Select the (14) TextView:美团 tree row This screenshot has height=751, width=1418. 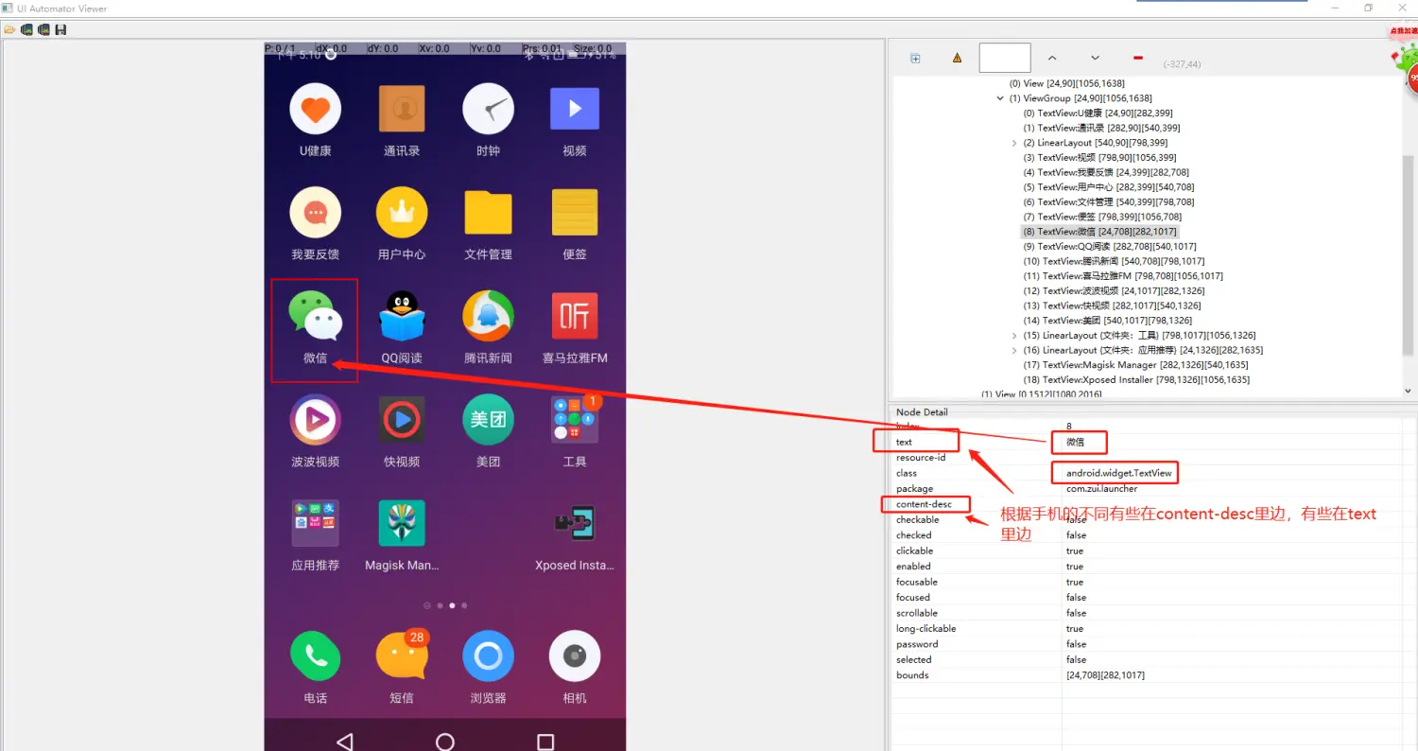point(1108,321)
